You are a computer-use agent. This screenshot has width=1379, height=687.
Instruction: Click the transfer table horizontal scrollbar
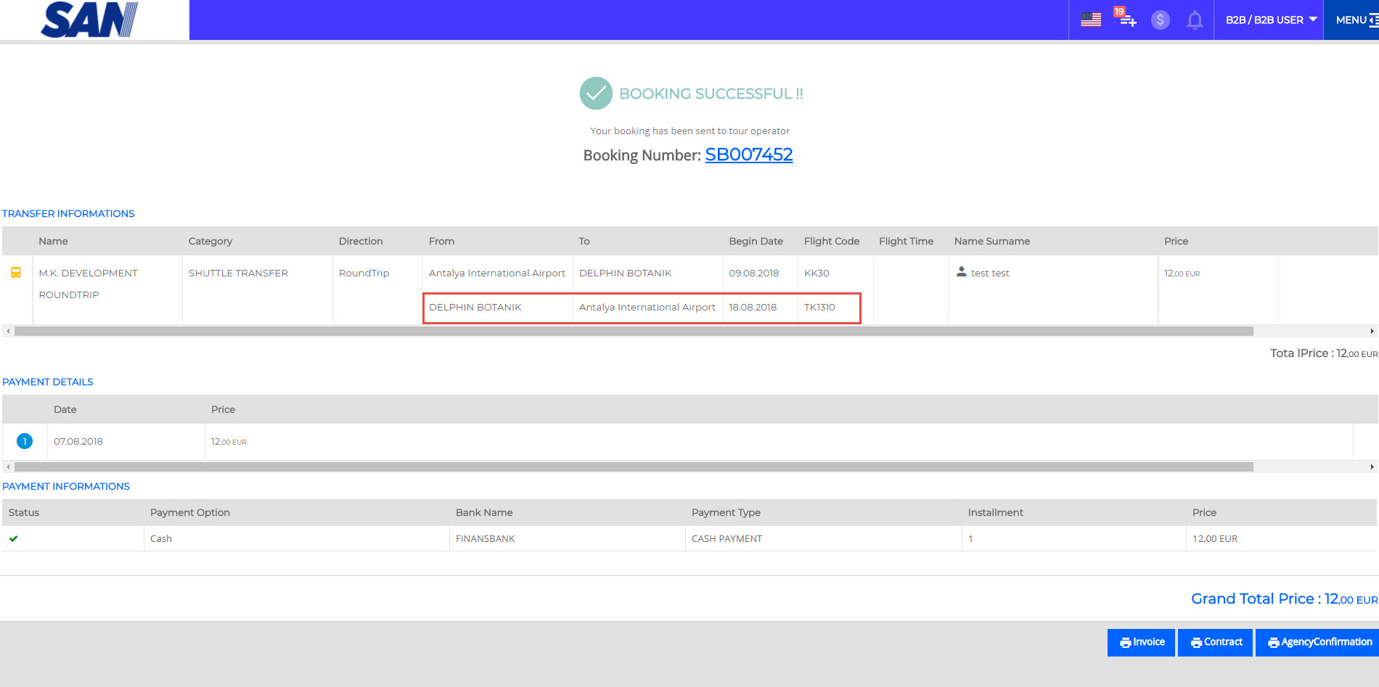point(633,331)
